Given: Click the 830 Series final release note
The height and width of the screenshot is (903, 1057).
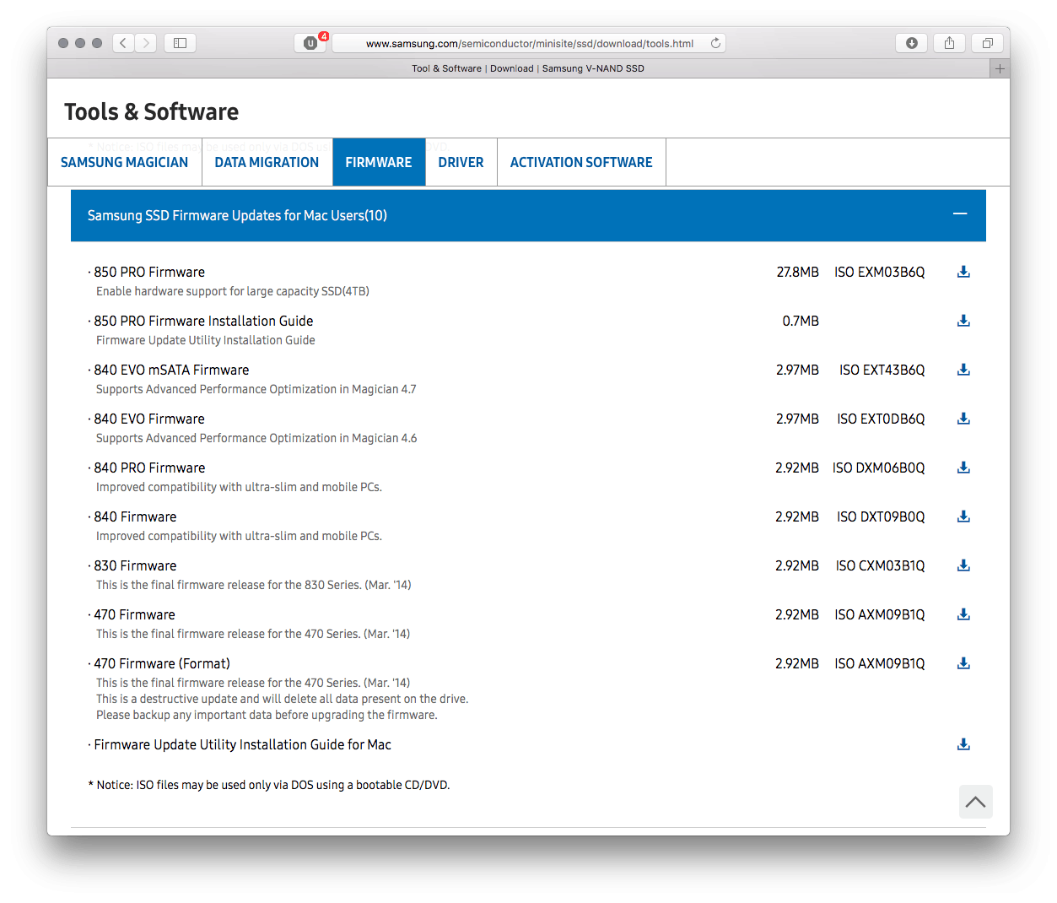Looking at the screenshot, I should coord(254,585).
